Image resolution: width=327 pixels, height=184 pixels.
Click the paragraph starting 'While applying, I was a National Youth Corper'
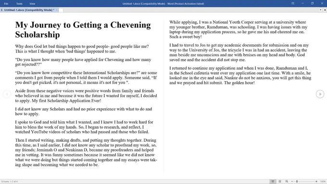238,29
